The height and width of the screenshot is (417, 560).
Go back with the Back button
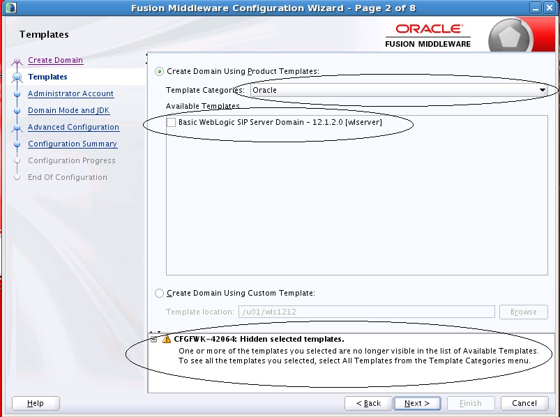pyautogui.click(x=369, y=404)
